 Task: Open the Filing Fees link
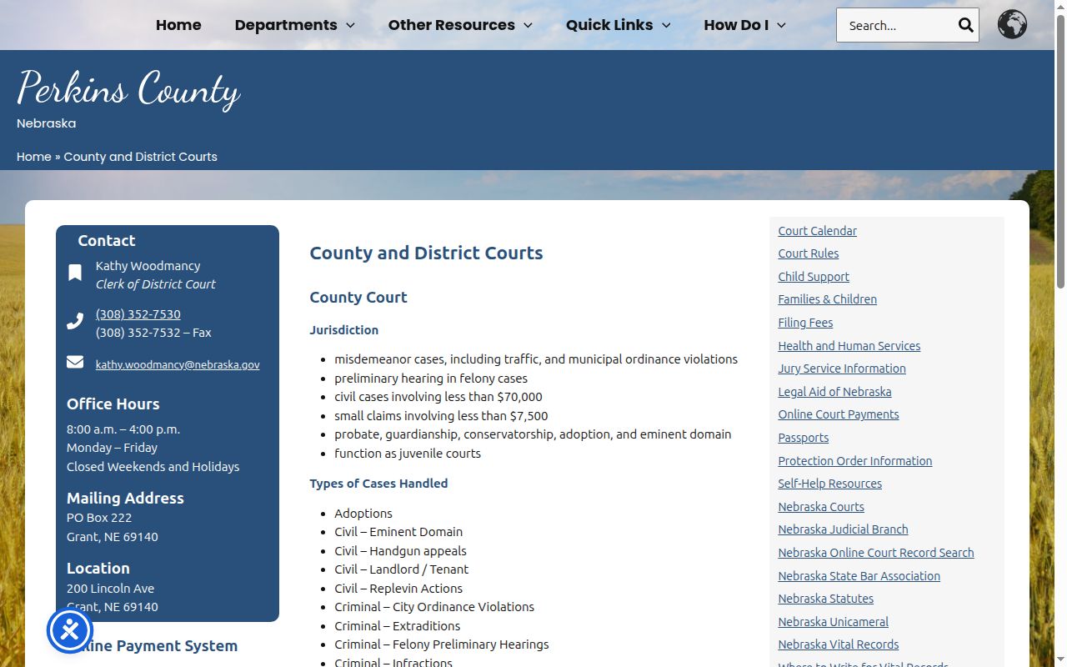coord(805,323)
